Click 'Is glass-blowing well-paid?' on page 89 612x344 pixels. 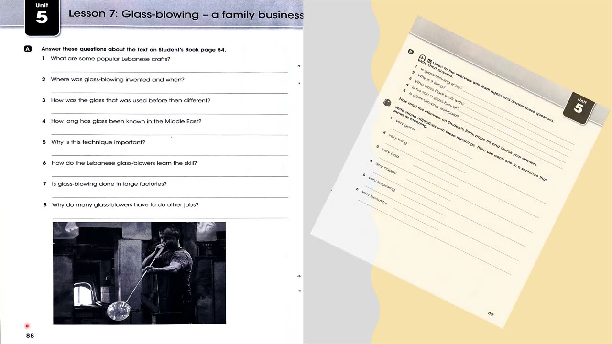[434, 105]
